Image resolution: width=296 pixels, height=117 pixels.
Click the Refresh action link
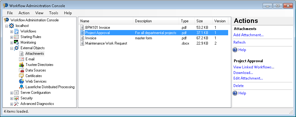pos(239,42)
